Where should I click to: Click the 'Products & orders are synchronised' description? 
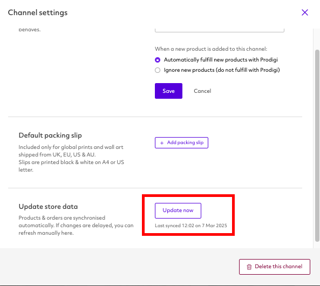[76, 226]
